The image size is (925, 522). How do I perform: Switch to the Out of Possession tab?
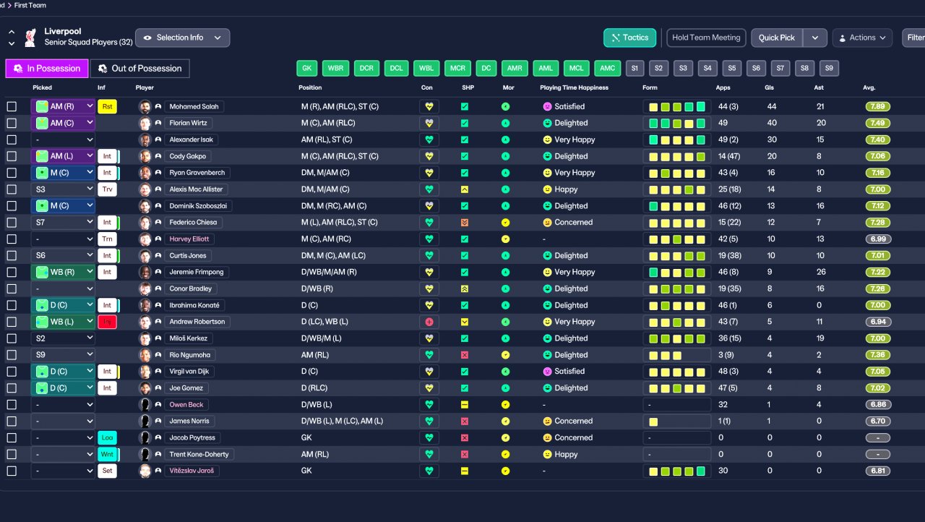139,69
